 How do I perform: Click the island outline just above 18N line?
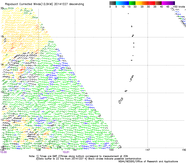click(133, 36)
